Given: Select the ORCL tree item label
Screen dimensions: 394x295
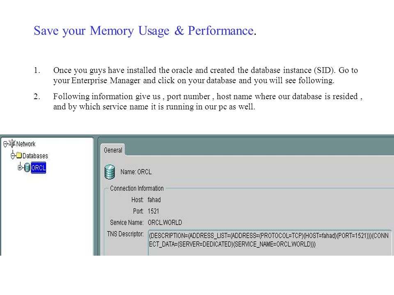Looking at the screenshot, I should click(x=39, y=168).
